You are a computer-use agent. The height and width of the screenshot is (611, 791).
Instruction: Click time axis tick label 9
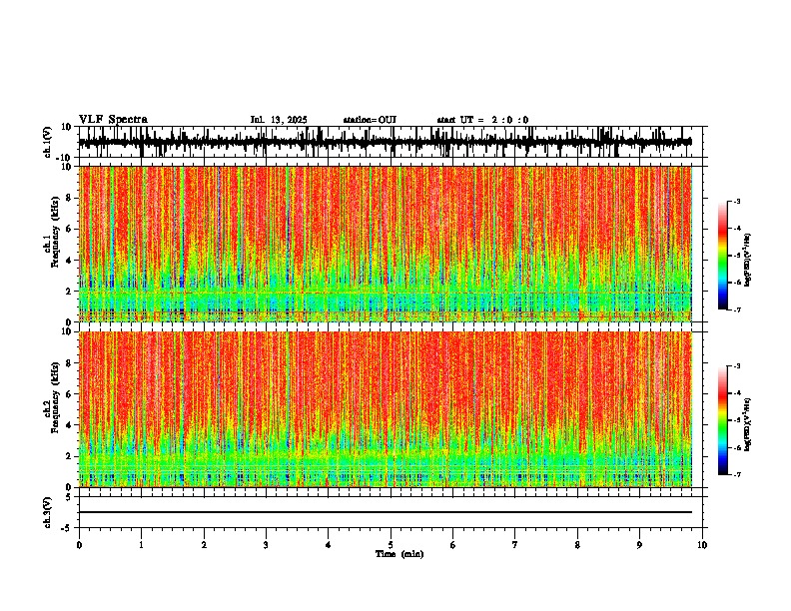(639, 545)
